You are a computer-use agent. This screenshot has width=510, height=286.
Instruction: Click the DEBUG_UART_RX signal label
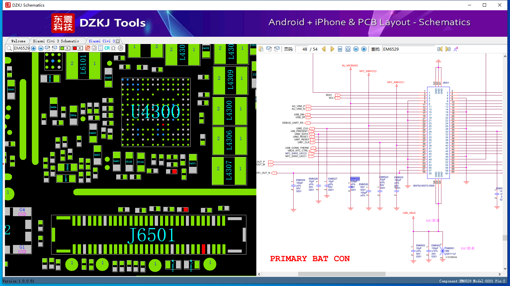(293, 123)
